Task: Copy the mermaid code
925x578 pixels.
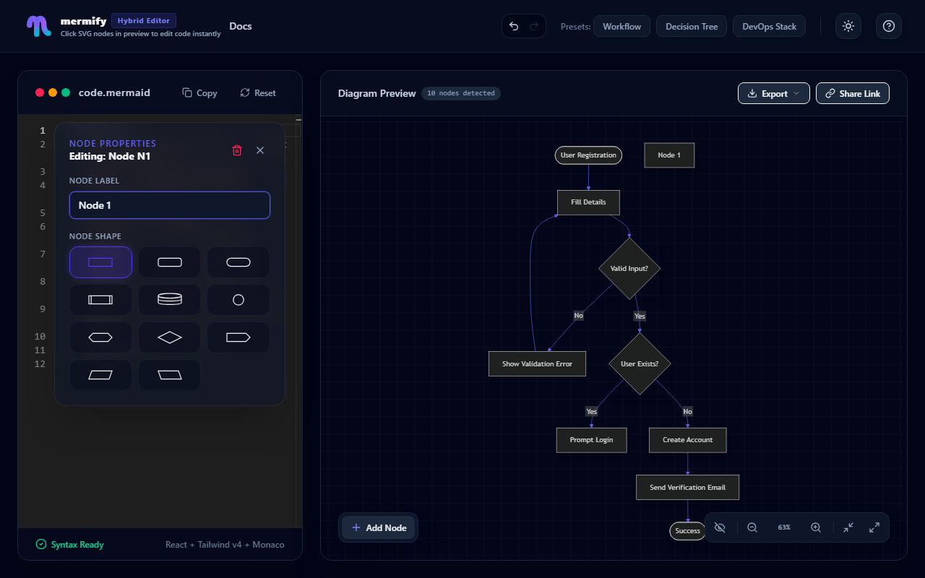Action: [199, 93]
